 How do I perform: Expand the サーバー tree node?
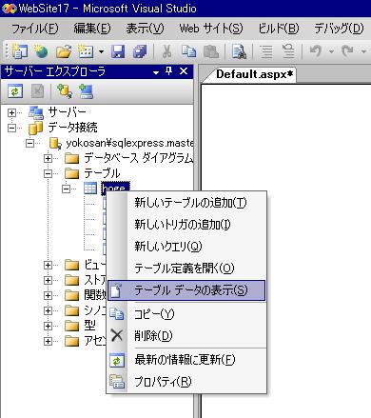coord(11,112)
